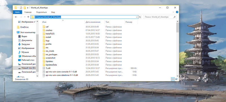Image resolution: width=226 pixels, height=102 pixels.
Task: Expand the address bar history dropdown
Action: tap(137, 17)
